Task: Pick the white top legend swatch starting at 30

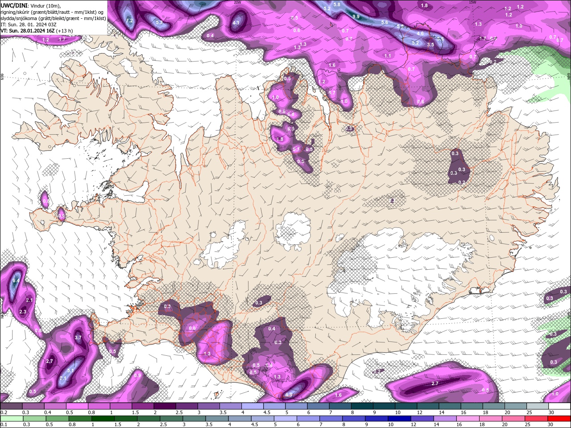Action: click(x=559, y=406)
